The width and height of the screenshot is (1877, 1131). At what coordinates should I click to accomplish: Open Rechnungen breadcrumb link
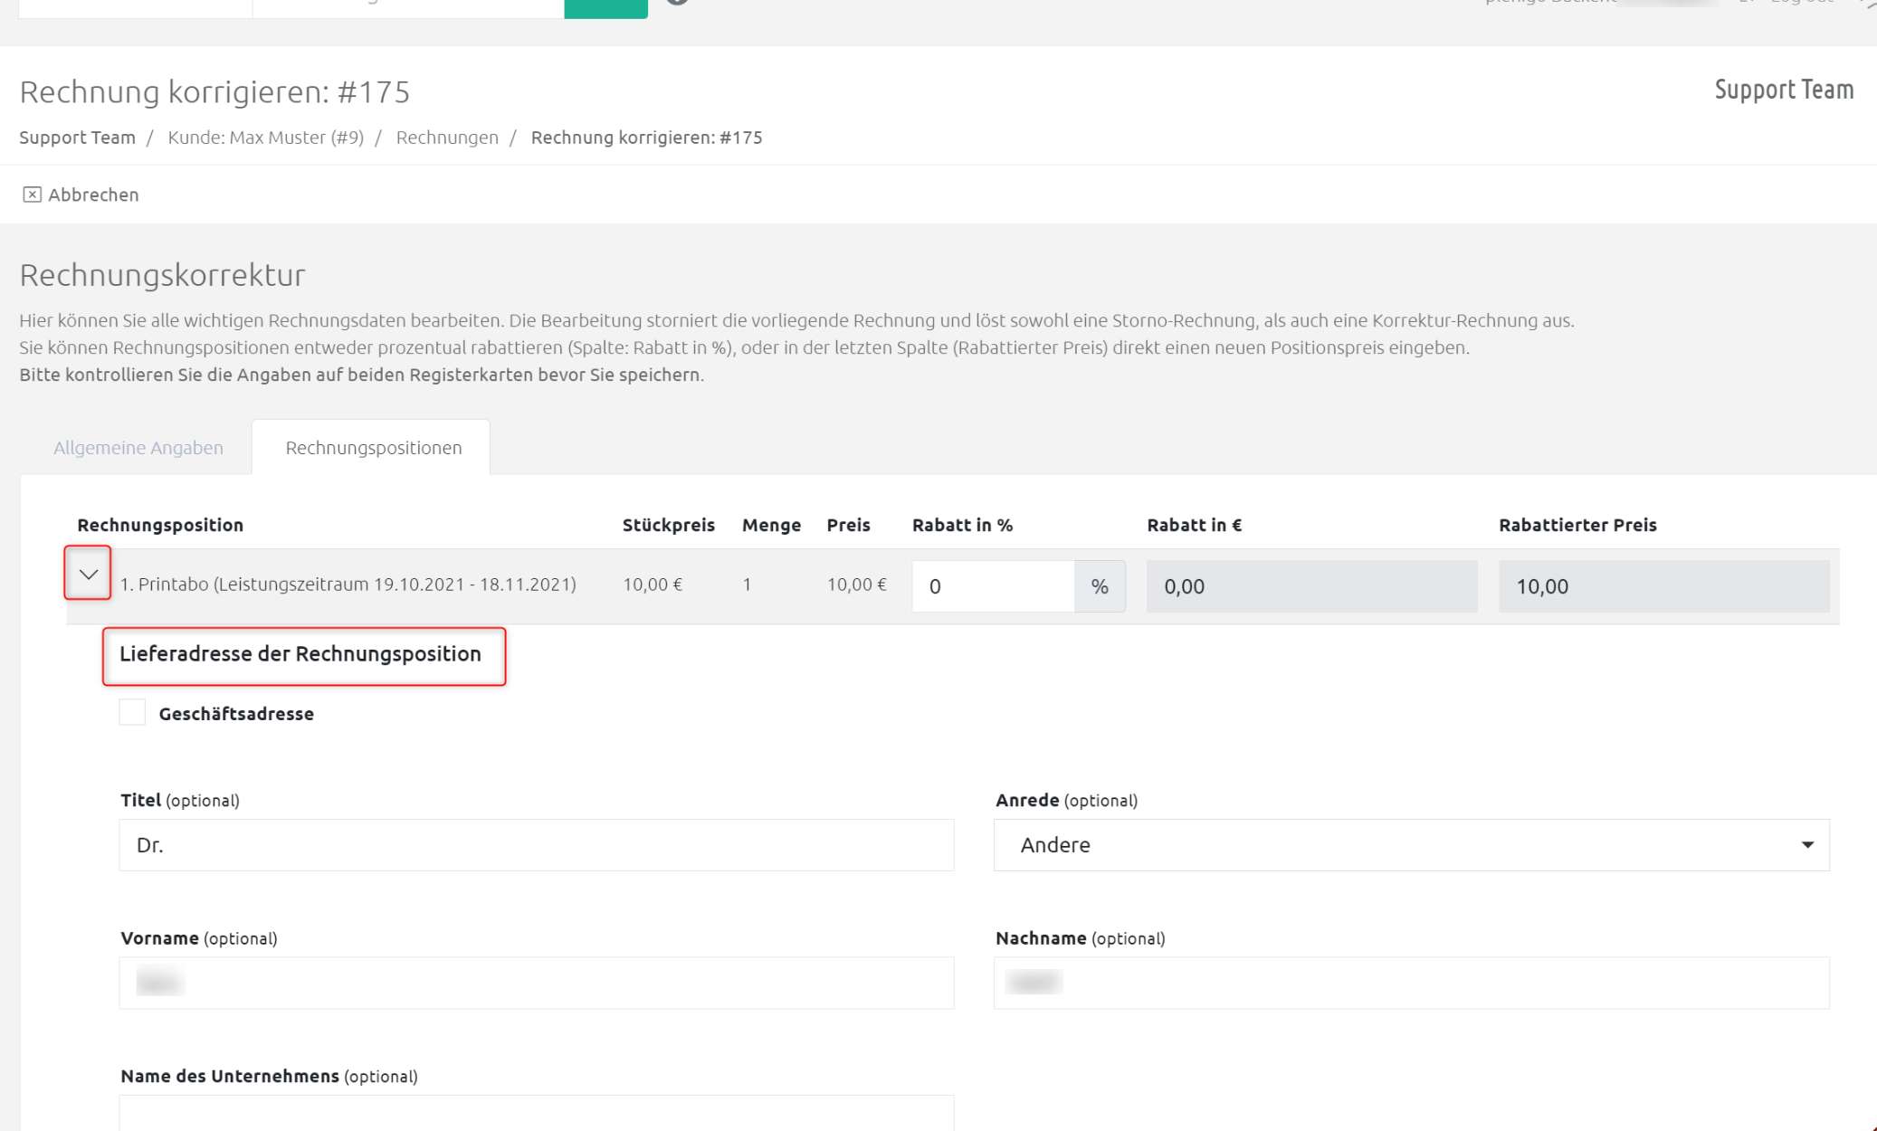click(447, 138)
